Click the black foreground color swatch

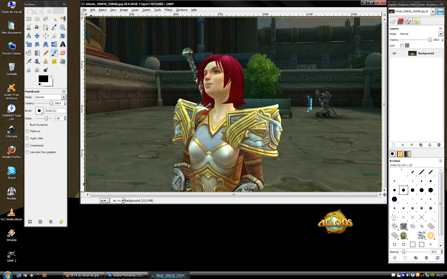pyautogui.click(x=43, y=79)
